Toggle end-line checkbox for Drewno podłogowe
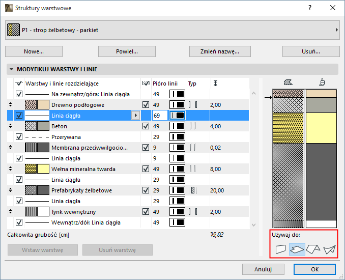The image size is (345, 280). tap(146, 105)
